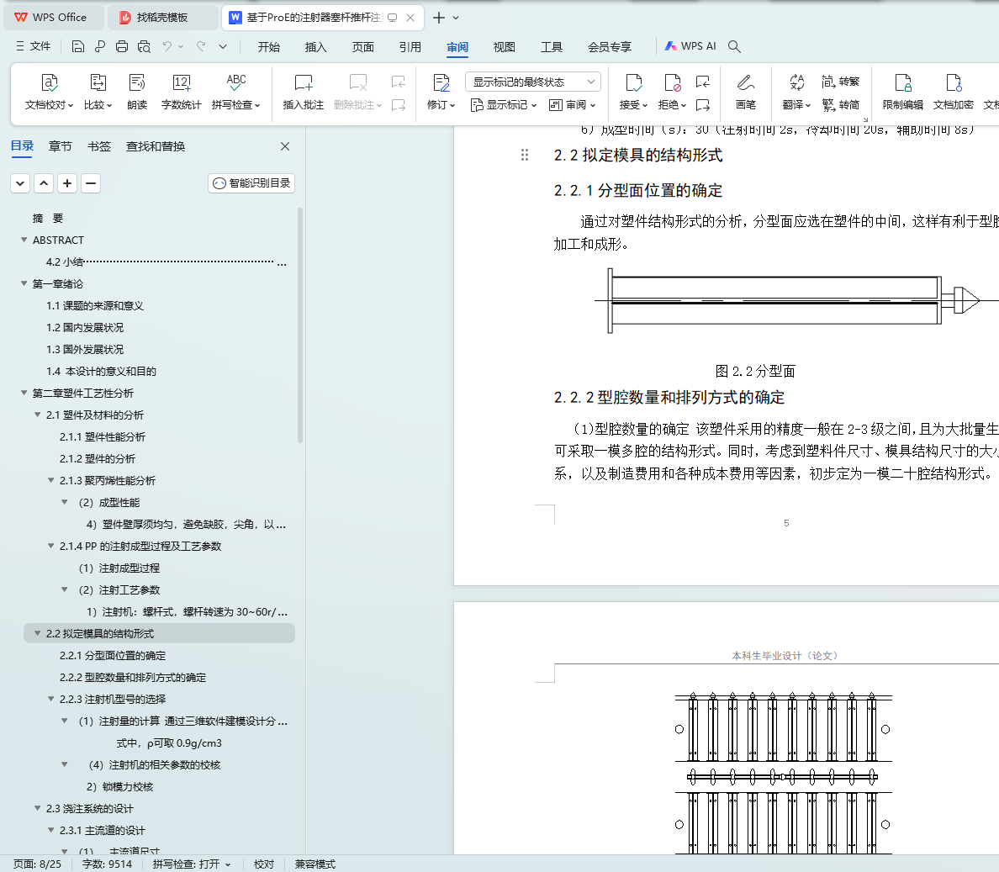Collapse the 2.2.3 注射机型号的选择 node
The height and width of the screenshot is (872, 999).
tap(51, 699)
